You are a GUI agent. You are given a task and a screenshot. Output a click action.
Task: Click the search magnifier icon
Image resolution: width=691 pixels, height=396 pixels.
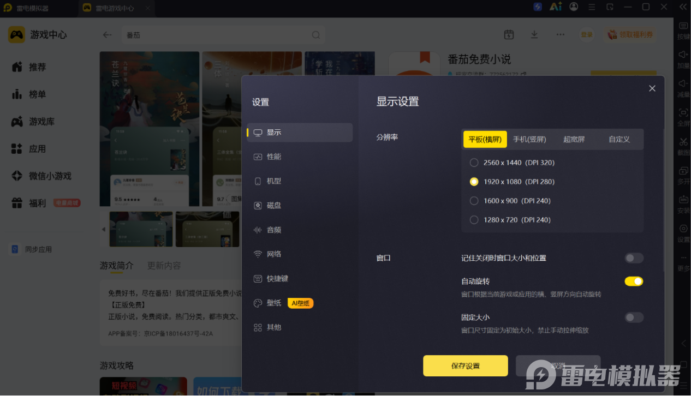point(316,35)
